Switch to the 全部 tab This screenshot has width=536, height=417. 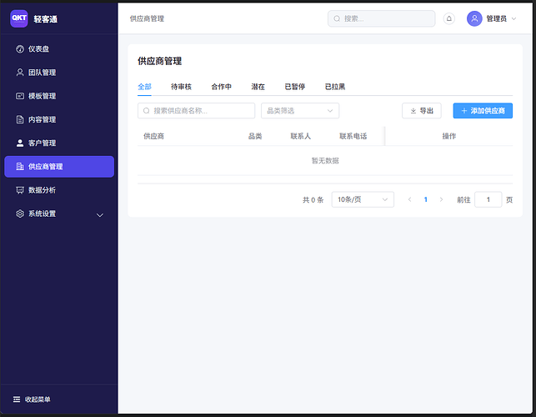(x=144, y=87)
